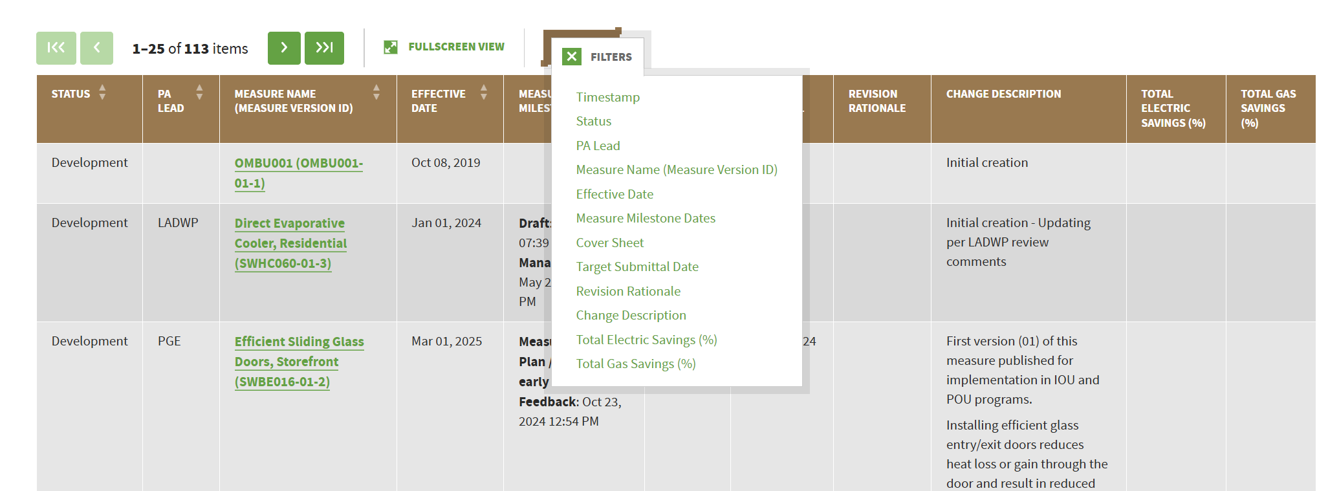Screen dimensions: 1328x491
Task: Close the Filters panel with X icon
Action: [572, 57]
